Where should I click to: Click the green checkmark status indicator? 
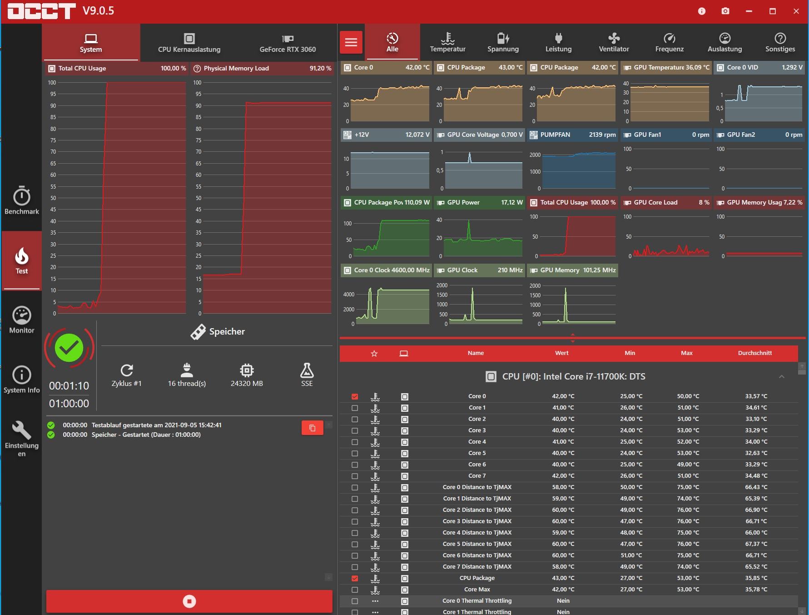[x=69, y=348]
